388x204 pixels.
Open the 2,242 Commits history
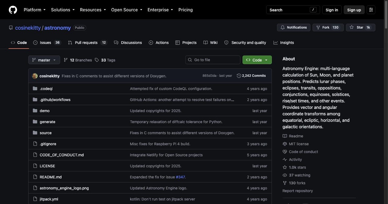click(251, 76)
